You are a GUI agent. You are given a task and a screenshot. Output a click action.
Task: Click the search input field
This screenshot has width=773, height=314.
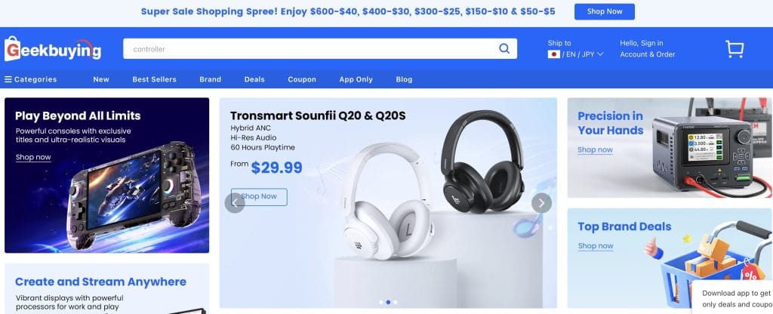[x=310, y=49]
